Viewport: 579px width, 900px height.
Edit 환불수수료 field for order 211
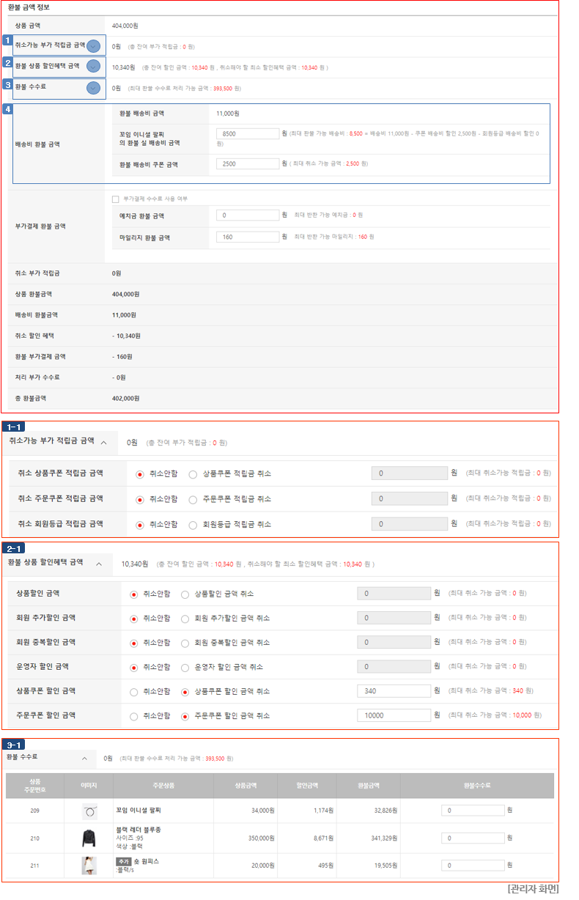473,865
